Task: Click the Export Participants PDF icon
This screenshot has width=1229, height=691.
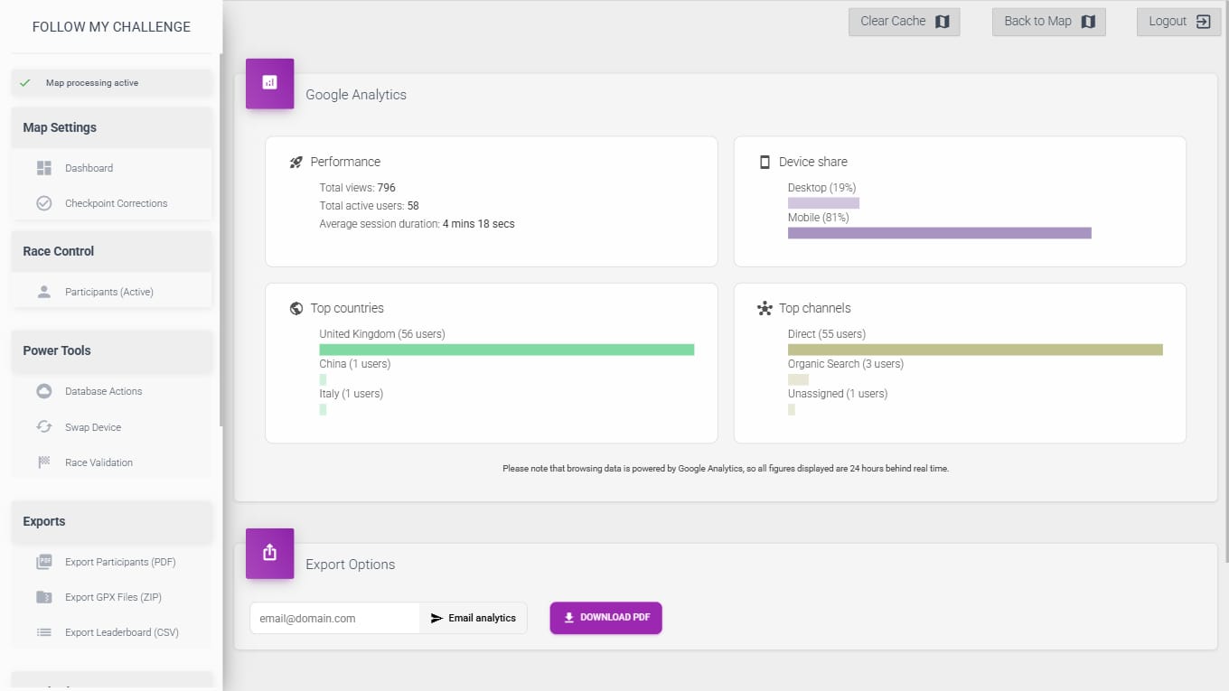Action: click(43, 562)
